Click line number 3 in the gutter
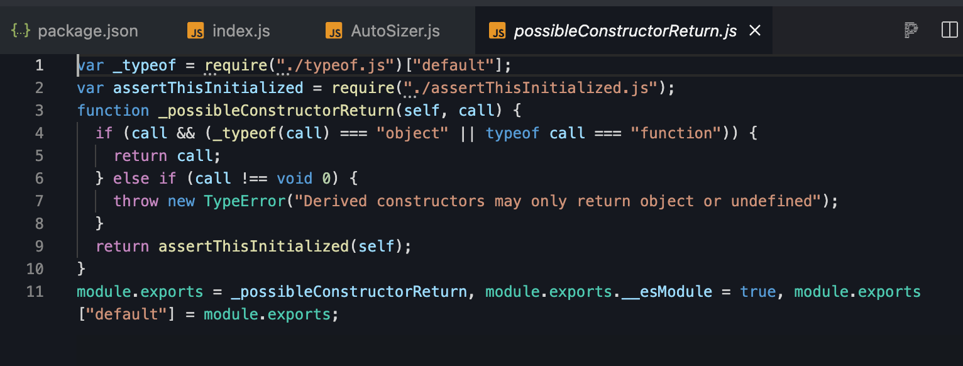This screenshot has height=366, width=963. (40, 111)
